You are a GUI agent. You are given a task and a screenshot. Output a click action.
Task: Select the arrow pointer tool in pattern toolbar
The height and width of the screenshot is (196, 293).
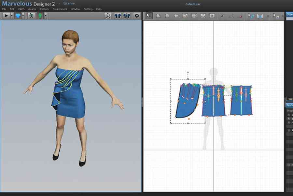(x=149, y=16)
